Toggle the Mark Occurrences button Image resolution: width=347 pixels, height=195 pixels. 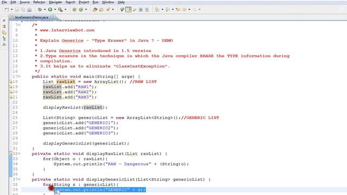coord(128,10)
